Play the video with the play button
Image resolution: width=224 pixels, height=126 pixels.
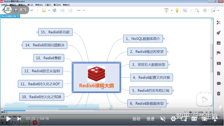(x=8, y=119)
